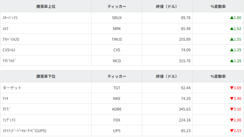Click the ターゲット company name

12,88
